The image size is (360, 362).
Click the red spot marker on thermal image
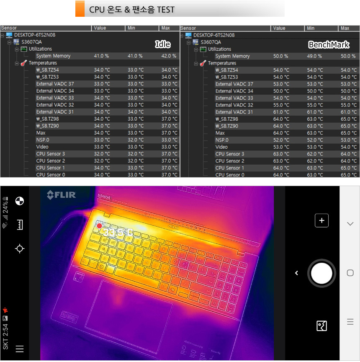tap(99, 226)
